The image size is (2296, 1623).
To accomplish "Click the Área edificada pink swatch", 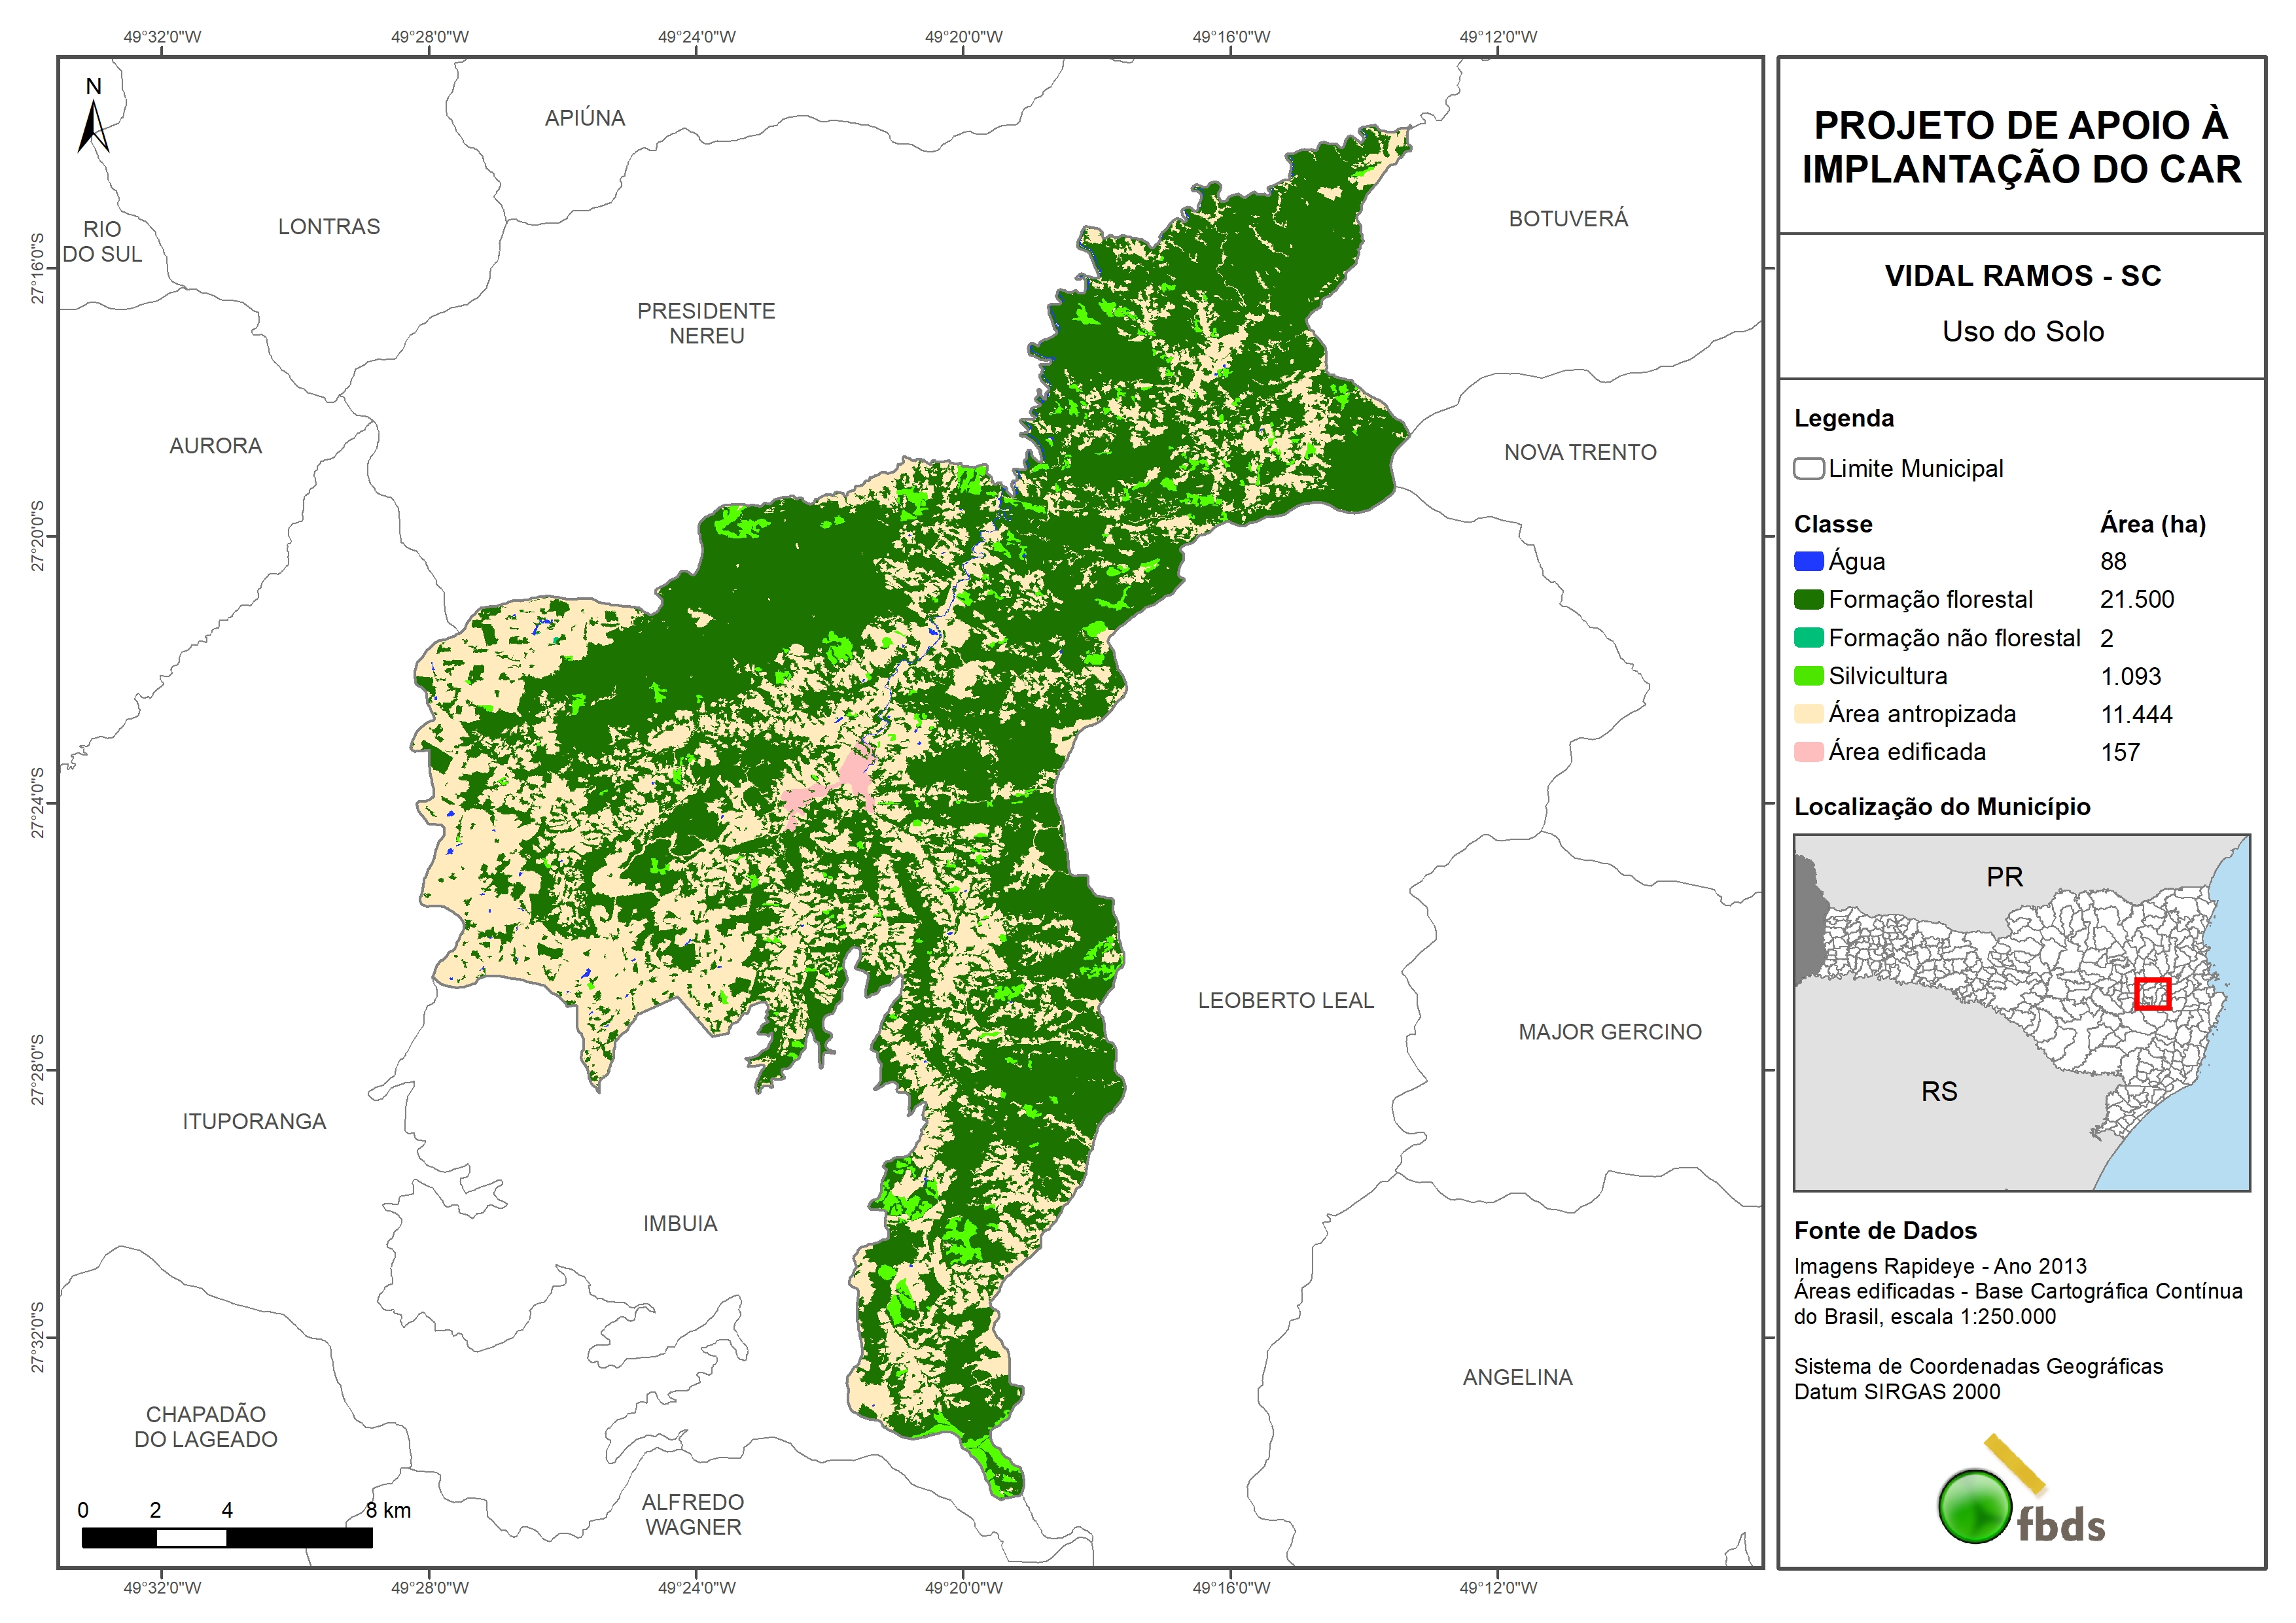I will (1808, 752).
